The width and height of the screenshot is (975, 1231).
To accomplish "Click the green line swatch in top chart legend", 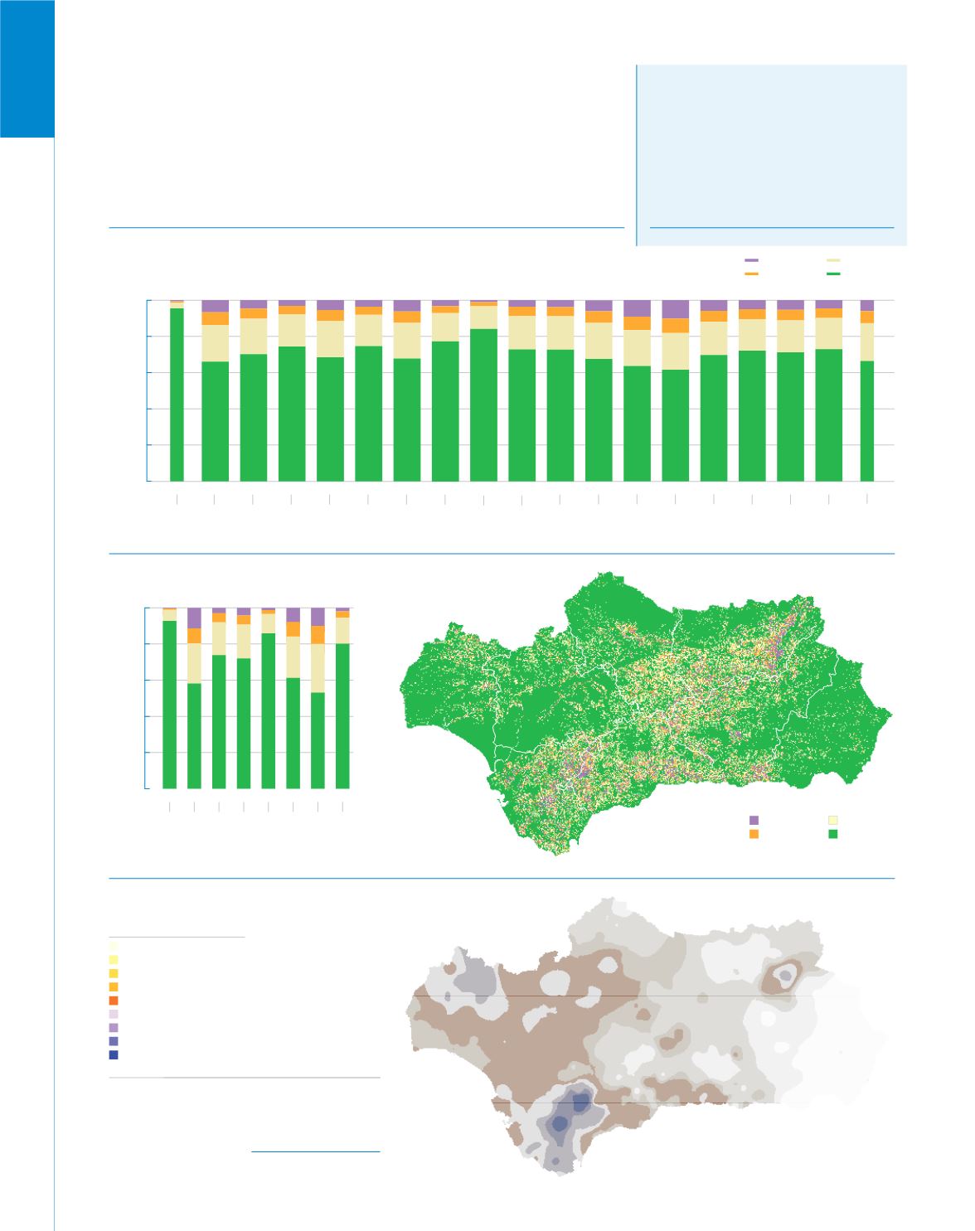I will 833,274.
